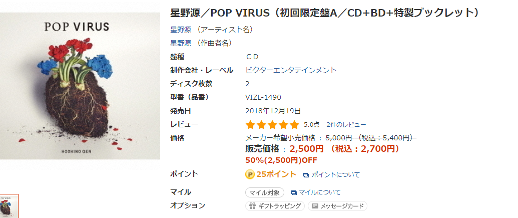This screenshot has height=218, width=518.
Task: Click the first orange review star
Action: (250, 125)
